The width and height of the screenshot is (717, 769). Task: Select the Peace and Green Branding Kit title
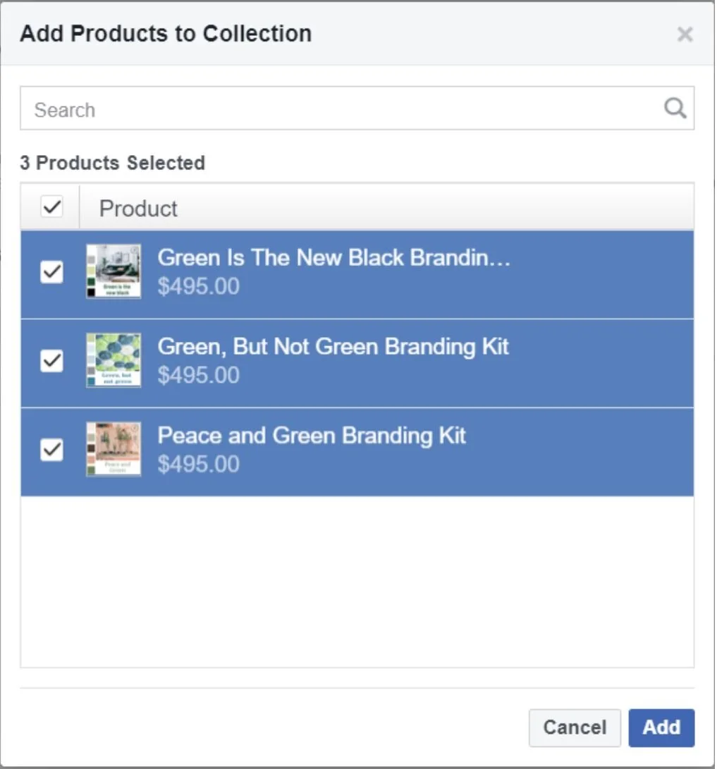312,436
